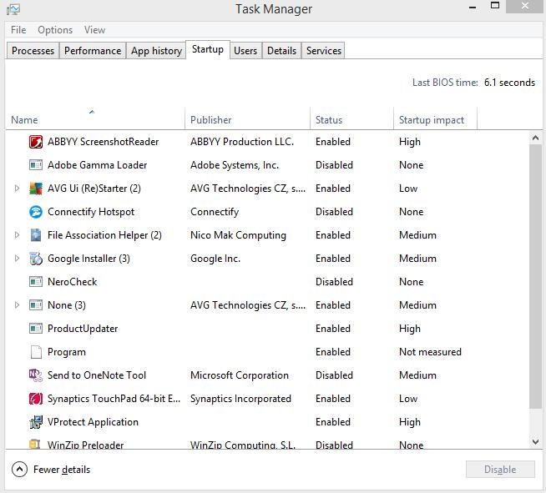546x493 pixels.
Task: Open the View menu
Action: 94,30
